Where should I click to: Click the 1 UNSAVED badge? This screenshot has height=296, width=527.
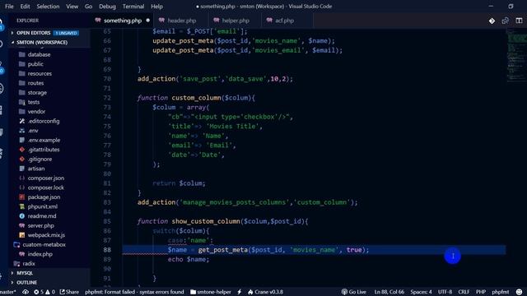tap(66, 33)
